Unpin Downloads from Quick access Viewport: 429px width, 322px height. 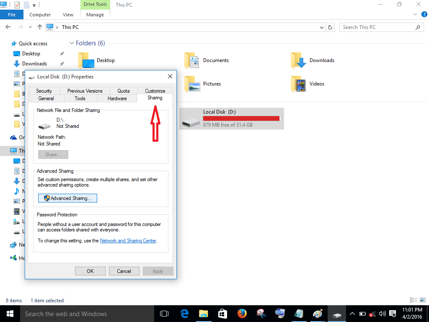pos(62,64)
